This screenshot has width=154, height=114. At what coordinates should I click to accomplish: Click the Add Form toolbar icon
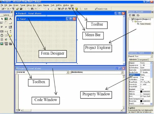tap(8, 9)
